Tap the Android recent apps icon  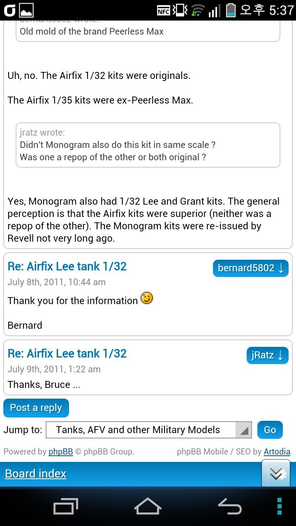pyautogui.click(x=66, y=507)
